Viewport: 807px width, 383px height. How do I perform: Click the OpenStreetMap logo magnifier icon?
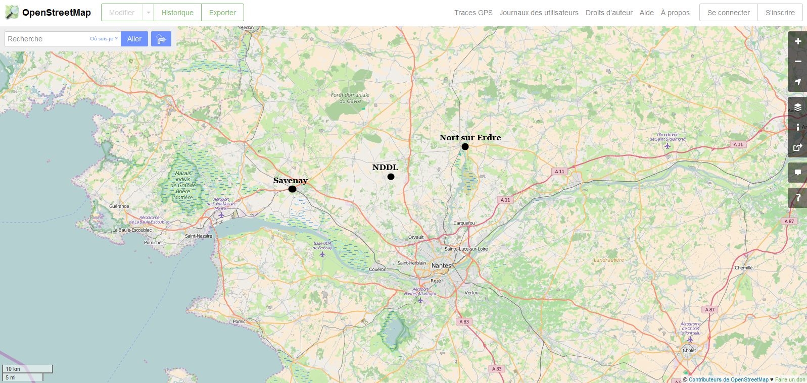pyautogui.click(x=12, y=12)
